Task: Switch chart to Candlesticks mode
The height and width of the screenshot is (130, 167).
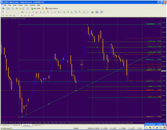Action: coord(68,12)
